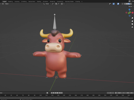Click the red X axis gizmo handle
This screenshot has width=134, height=100.
coord(133,12)
